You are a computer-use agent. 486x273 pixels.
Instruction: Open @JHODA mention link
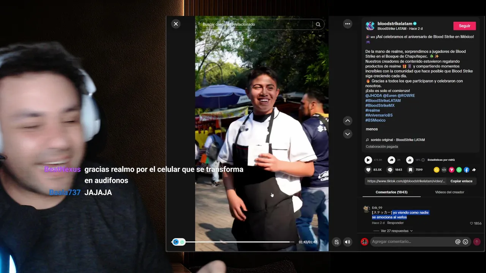point(374,96)
